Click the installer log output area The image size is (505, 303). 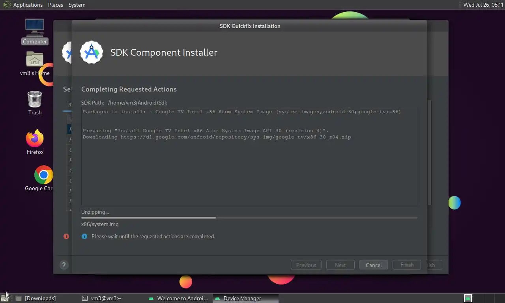249,157
